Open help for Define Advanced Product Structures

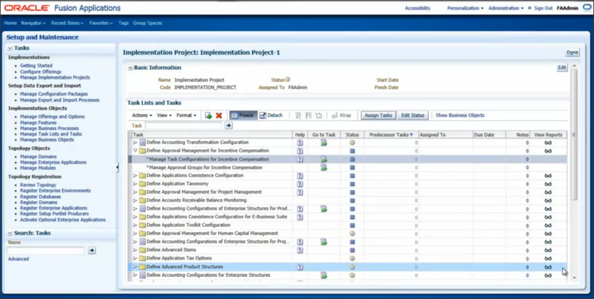click(x=300, y=267)
